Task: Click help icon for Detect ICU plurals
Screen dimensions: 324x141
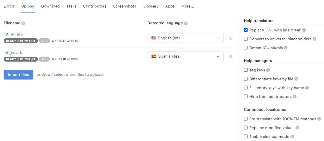Action: tap(285, 48)
